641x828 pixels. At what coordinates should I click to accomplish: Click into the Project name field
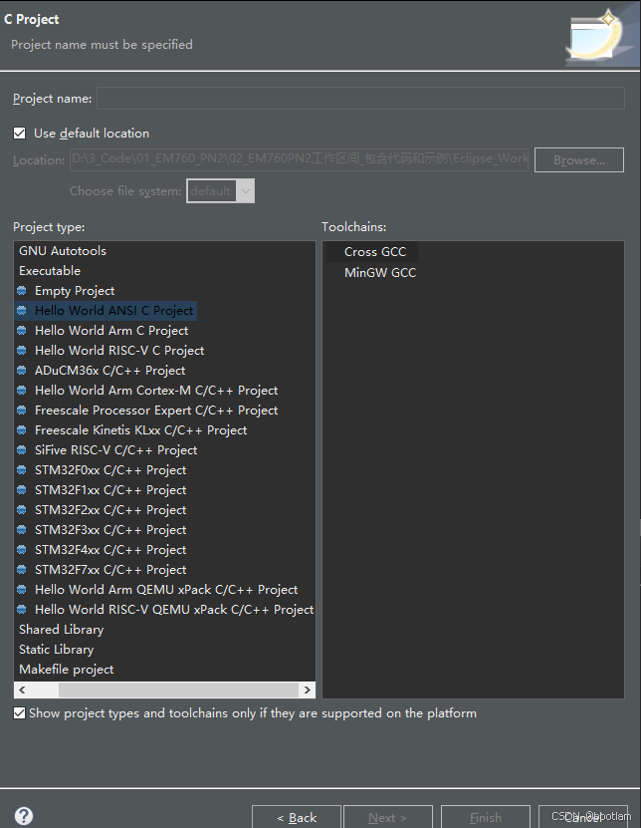pos(361,99)
